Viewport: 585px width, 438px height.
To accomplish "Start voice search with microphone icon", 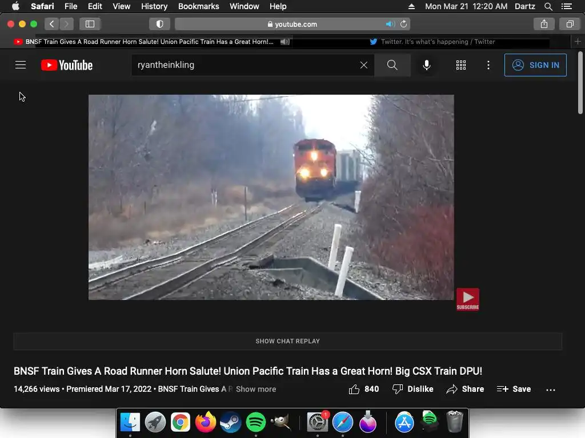I will tap(426, 65).
